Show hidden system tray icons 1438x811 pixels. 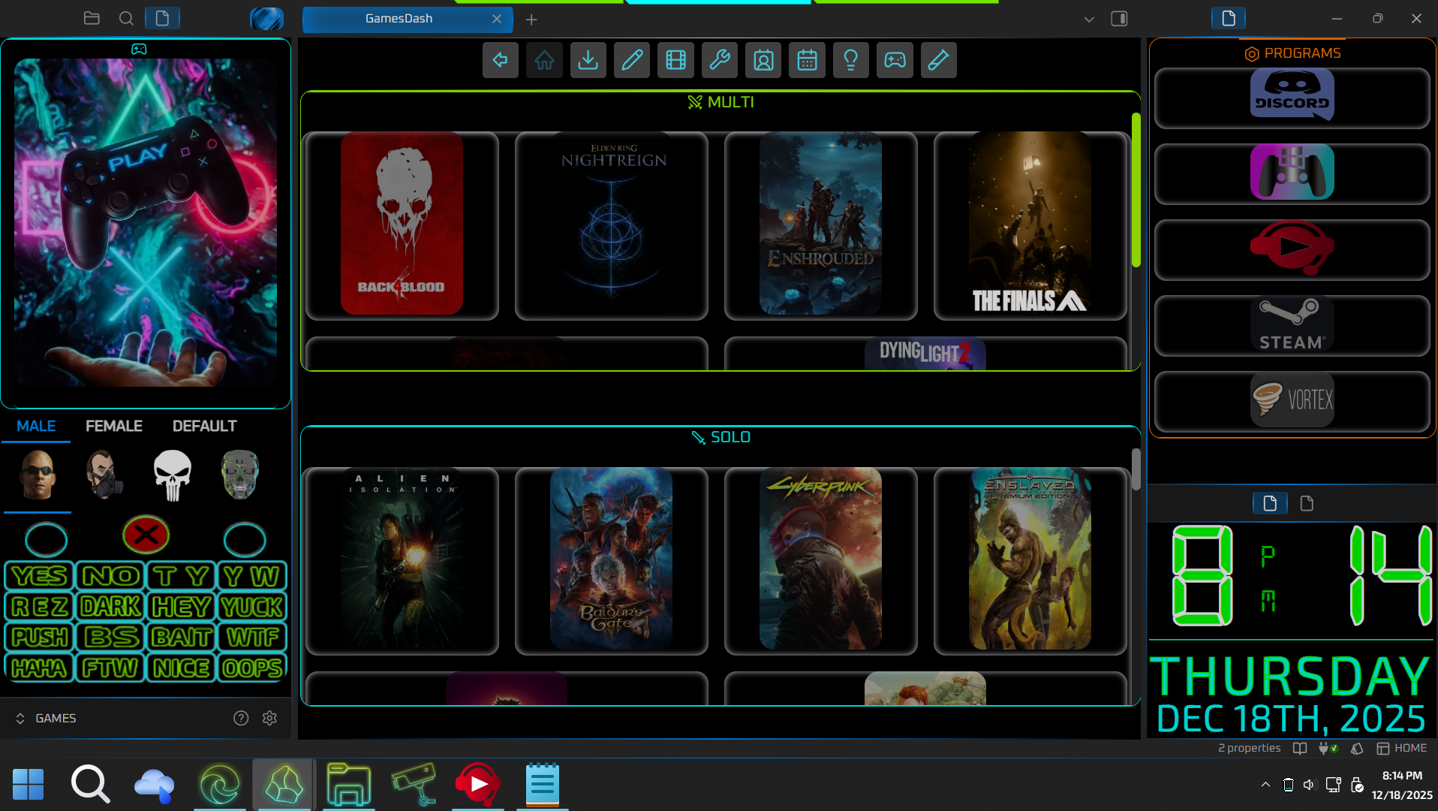1265,785
